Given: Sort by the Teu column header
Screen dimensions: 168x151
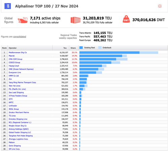Looking at the screenshot, I should (x=65, y=48).
